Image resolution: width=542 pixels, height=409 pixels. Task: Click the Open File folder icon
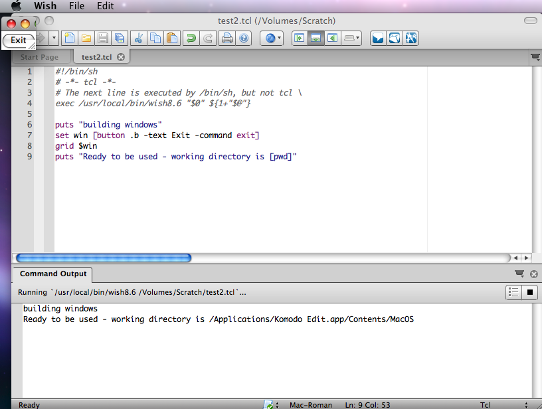[x=86, y=39]
